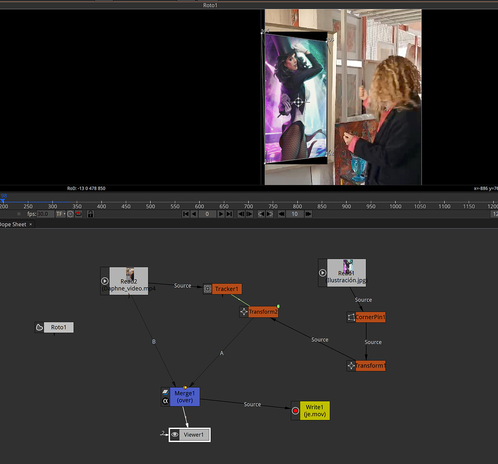Image resolution: width=498 pixels, height=464 pixels.
Task: Click the render icon on the Write1 node
Action: tap(295, 410)
